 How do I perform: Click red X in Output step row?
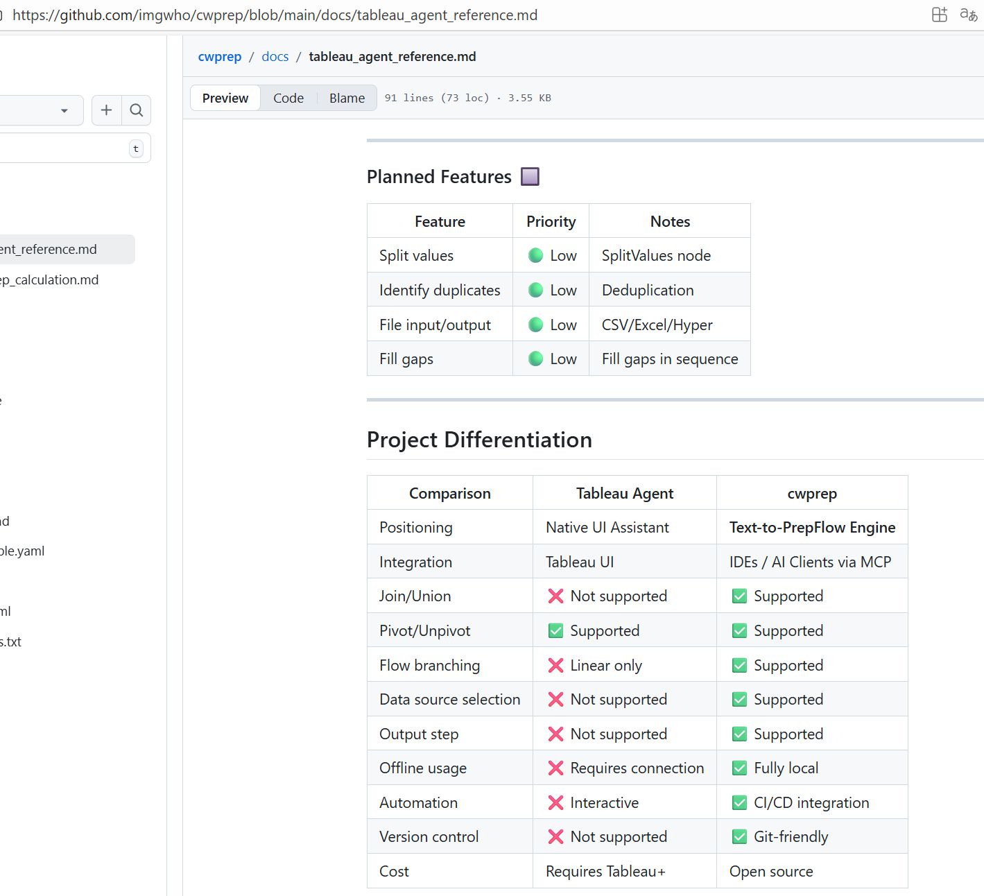[555, 734]
